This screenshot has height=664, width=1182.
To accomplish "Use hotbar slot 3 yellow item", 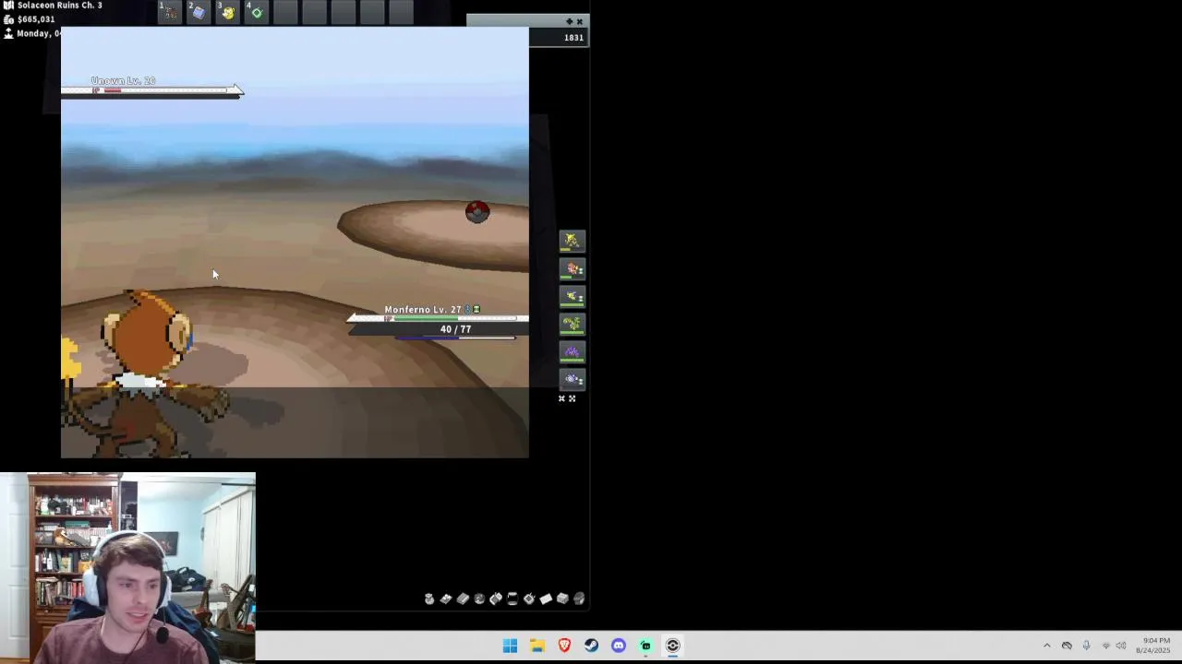I will 228,12.
